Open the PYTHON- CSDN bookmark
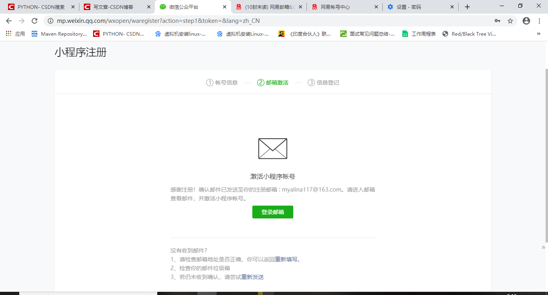The height and width of the screenshot is (295, 548). pyautogui.click(x=119, y=34)
